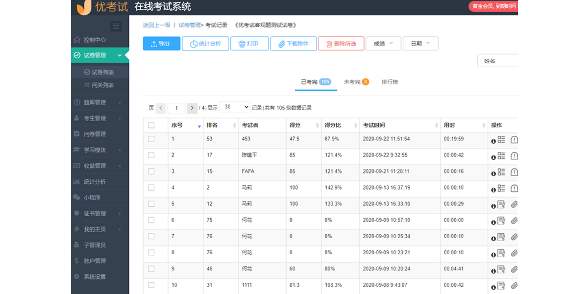Toggle the sidebar collapse hamburger icon
588x294 pixels.
[x=116, y=26]
